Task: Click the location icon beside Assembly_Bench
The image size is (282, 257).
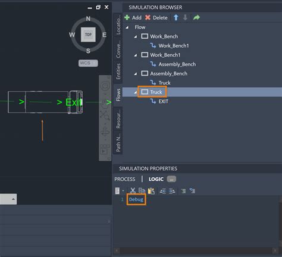Action: 145,74
